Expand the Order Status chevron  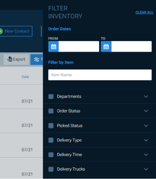[146, 111]
